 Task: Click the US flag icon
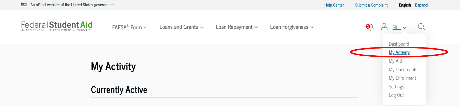point(24,5)
